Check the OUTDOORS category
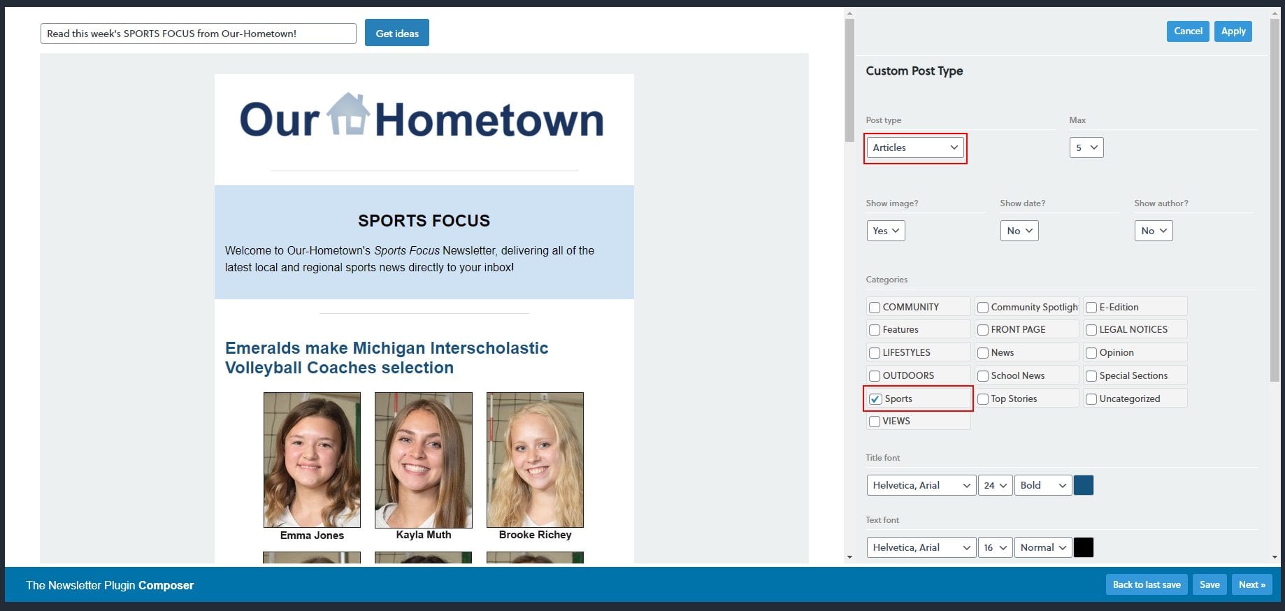 point(874,375)
